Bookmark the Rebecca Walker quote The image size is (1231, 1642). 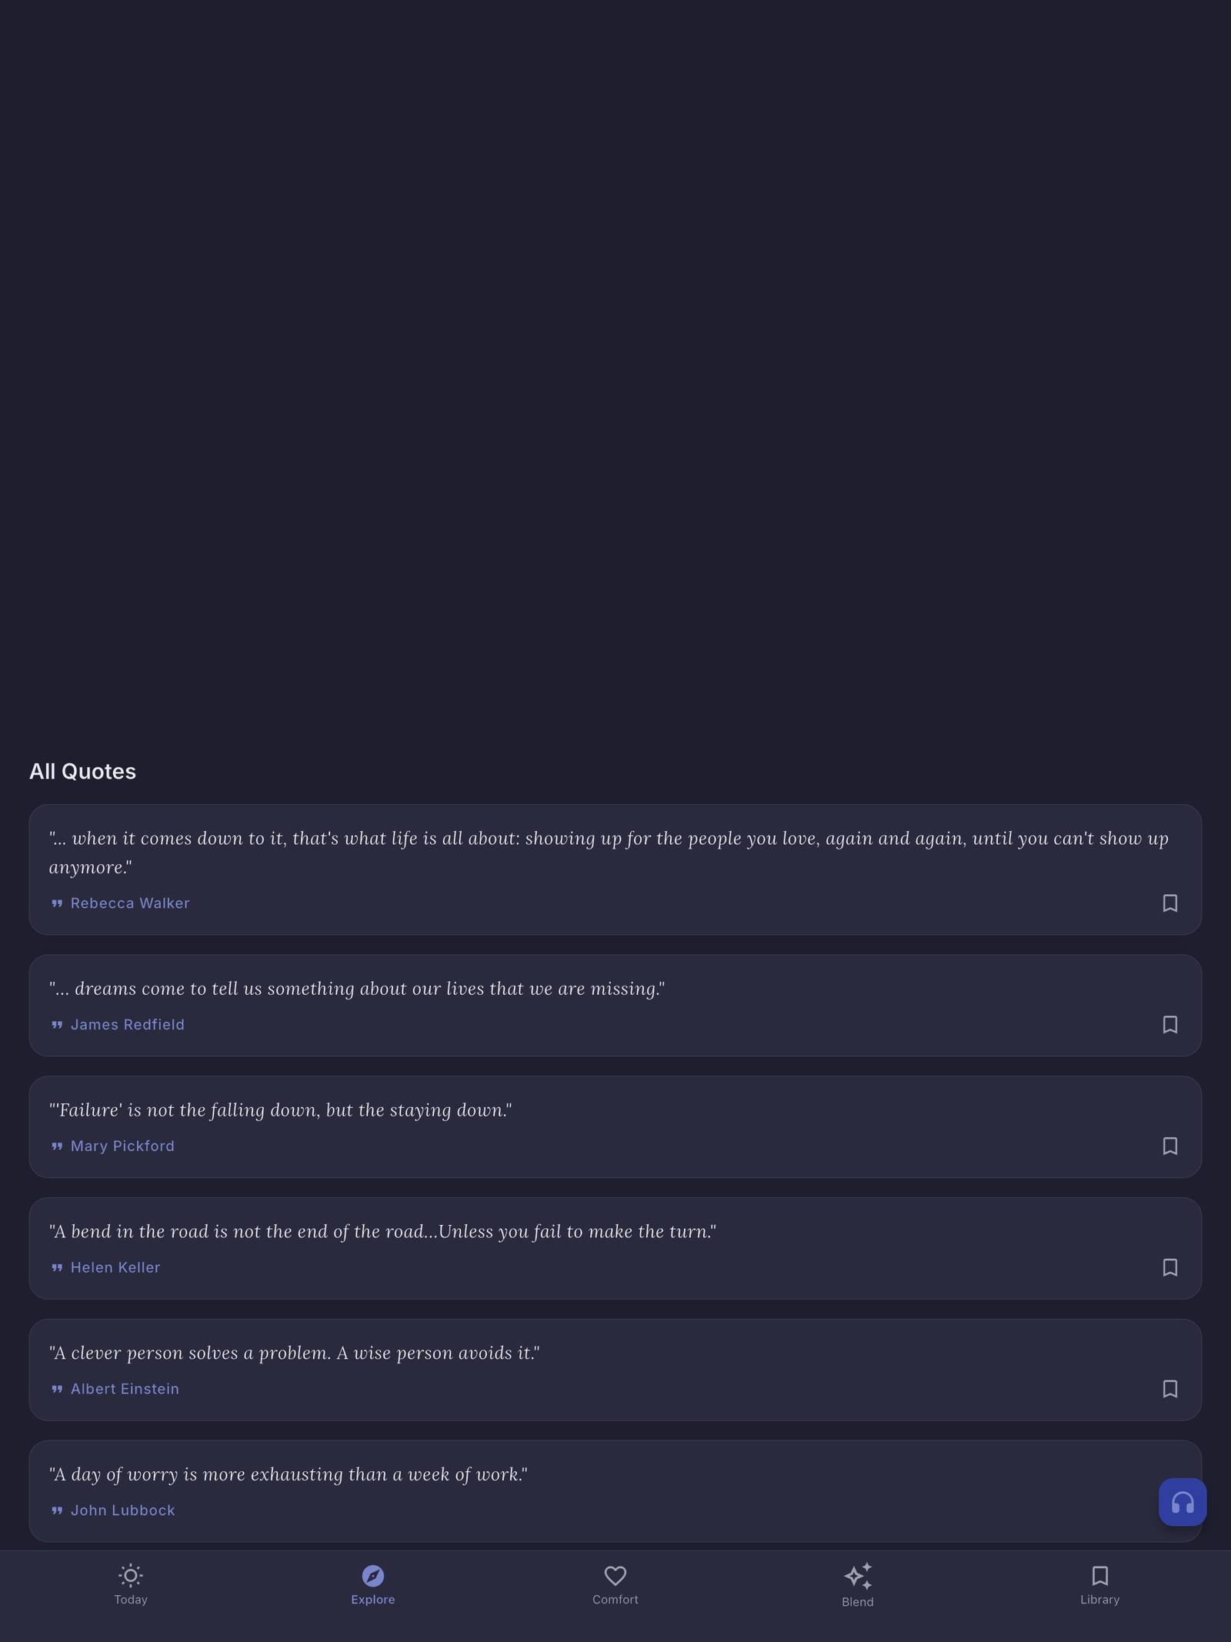1169,903
